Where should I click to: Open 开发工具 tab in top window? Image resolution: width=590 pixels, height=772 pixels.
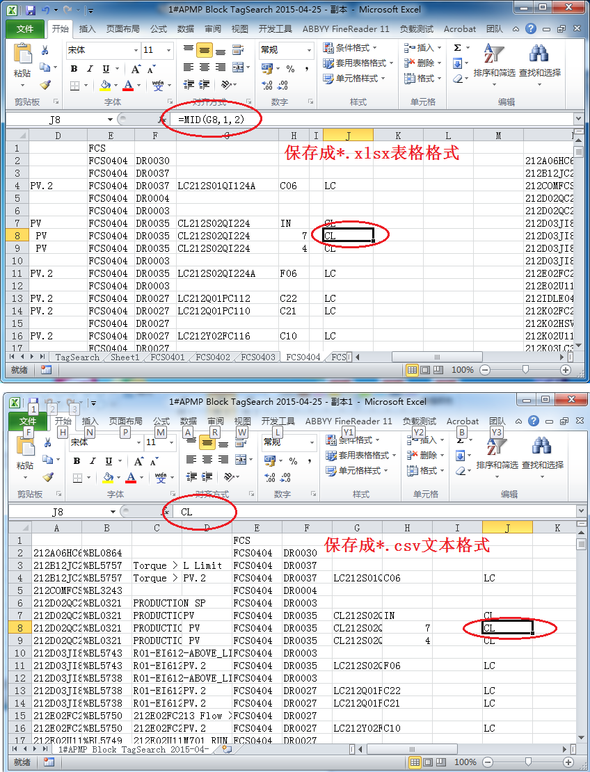tap(276, 29)
